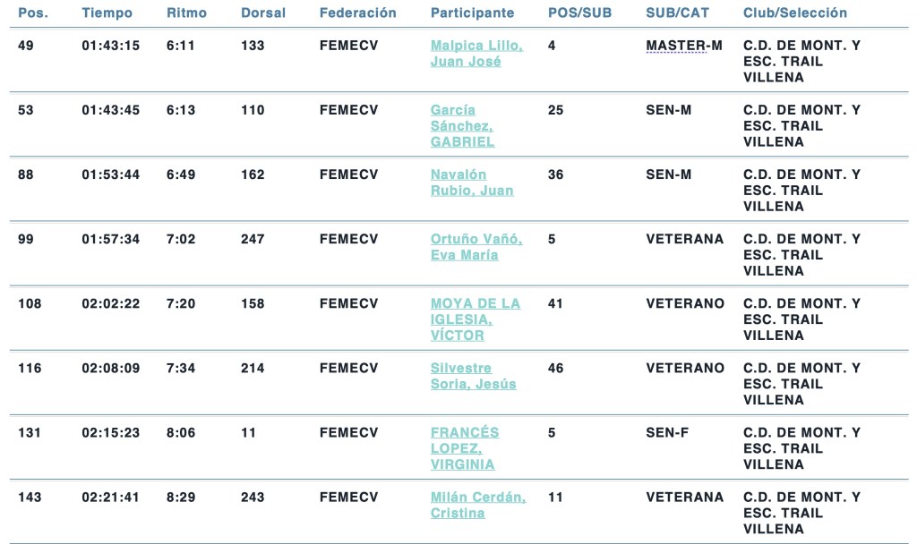Click Navalón Rubio, Juan participant link
The width and height of the screenshot is (917, 553).
(472, 183)
